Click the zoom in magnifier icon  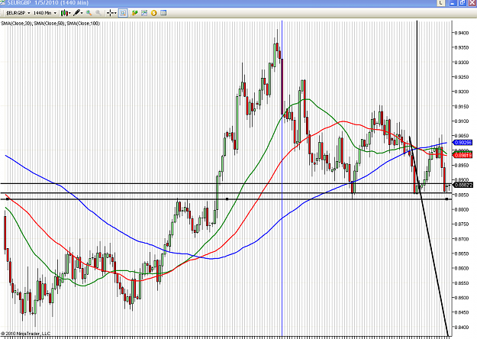click(89, 13)
